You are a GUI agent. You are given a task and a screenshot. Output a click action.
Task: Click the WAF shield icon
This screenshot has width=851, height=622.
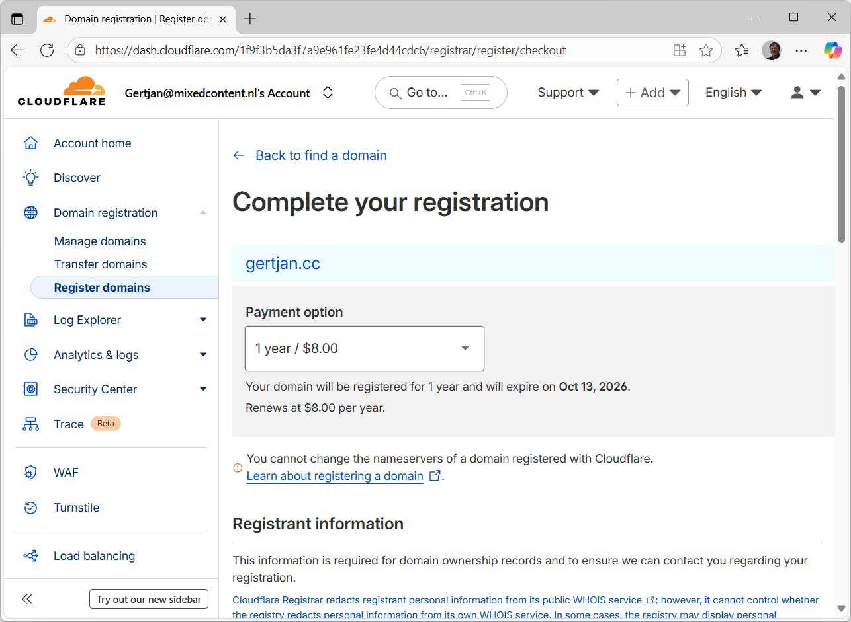pos(30,473)
